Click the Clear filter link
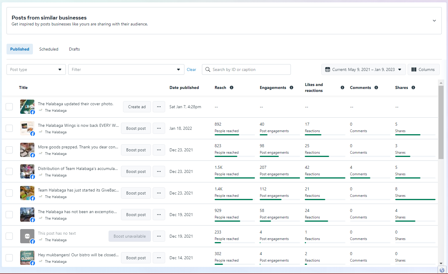This screenshot has height=274, width=448. click(191, 69)
